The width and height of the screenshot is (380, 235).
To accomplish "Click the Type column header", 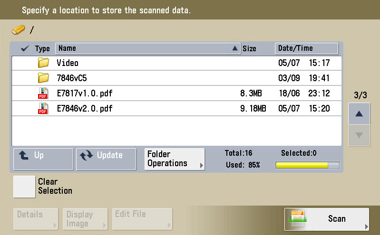I will tap(42, 48).
